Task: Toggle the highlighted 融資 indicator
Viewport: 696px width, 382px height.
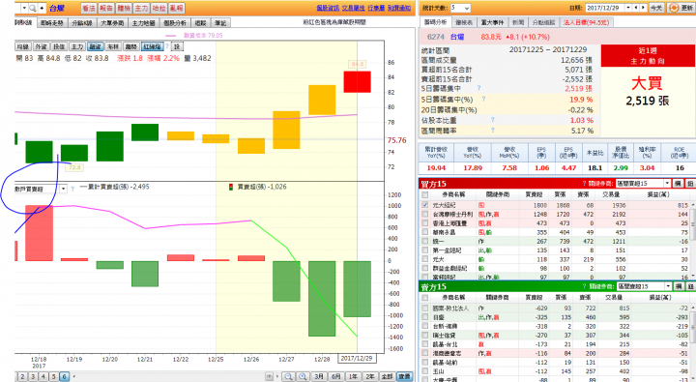Action: coord(96,46)
